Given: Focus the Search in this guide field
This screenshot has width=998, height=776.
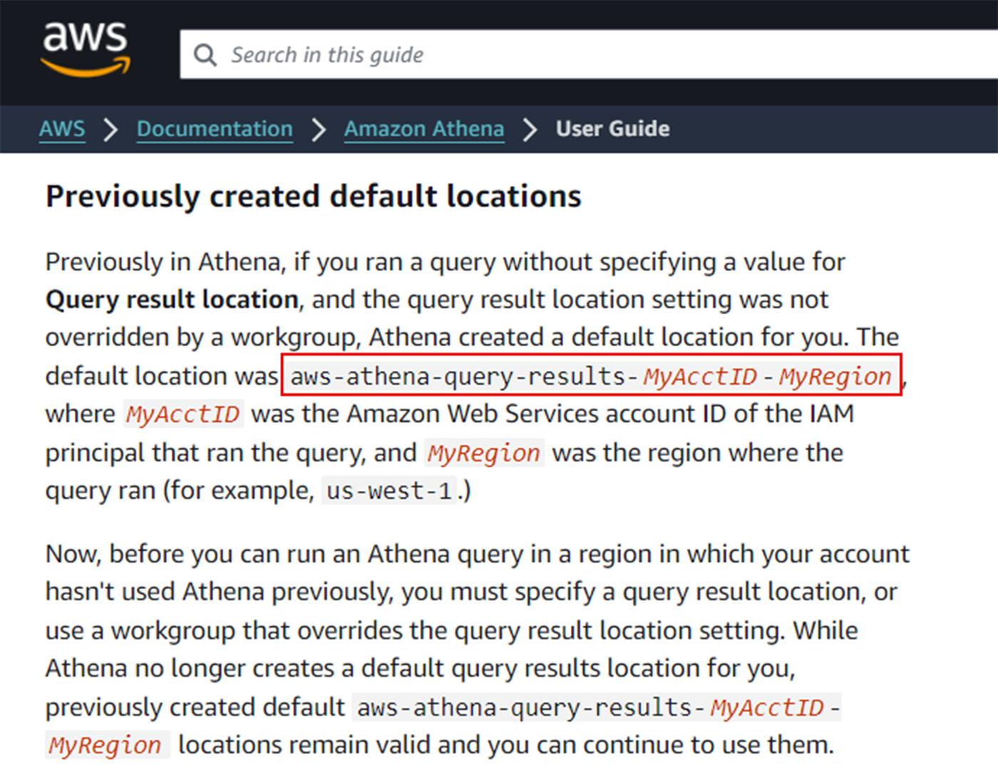Looking at the screenshot, I should point(589,54).
